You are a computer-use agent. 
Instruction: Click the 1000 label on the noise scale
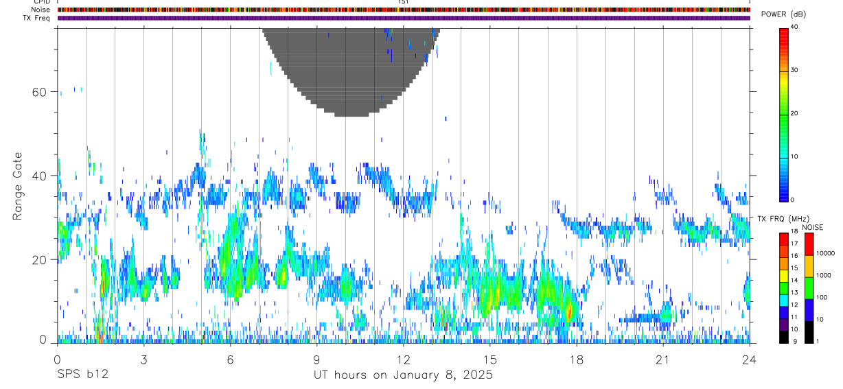(822, 275)
